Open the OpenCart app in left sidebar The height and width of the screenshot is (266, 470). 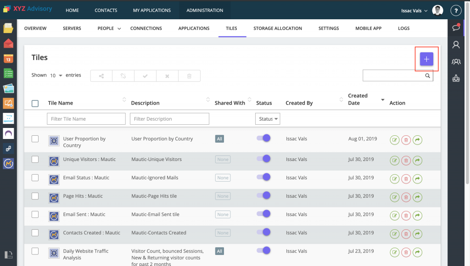click(8, 118)
